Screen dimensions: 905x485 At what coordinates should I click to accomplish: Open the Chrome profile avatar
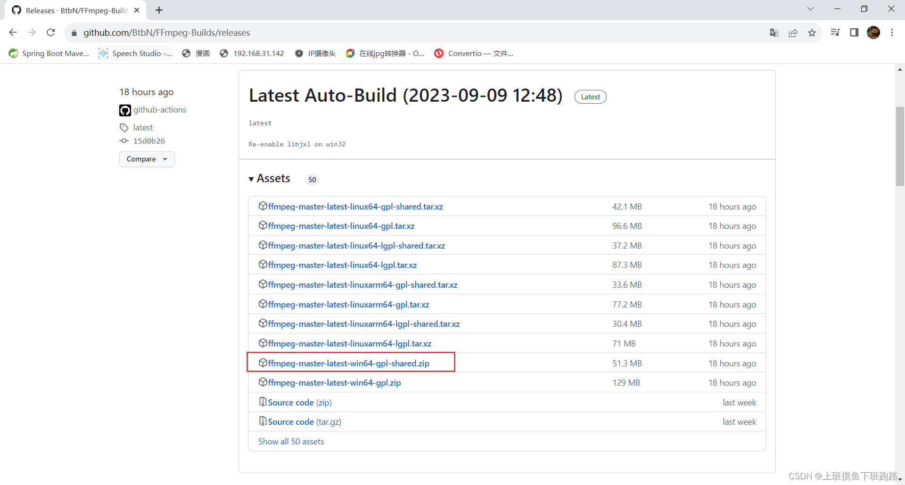point(873,32)
